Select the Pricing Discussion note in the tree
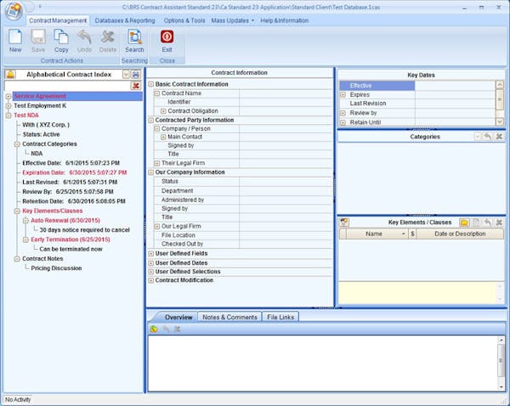Screen dimensions: 510x406 point(56,268)
